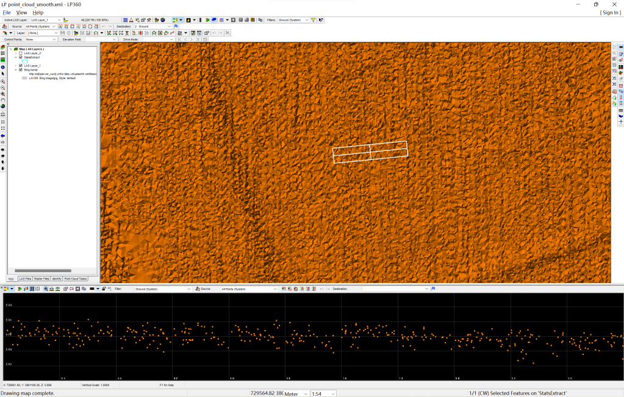Expand the LAS Layer_1 tree node
The image size is (624, 397).
(x=16, y=65)
